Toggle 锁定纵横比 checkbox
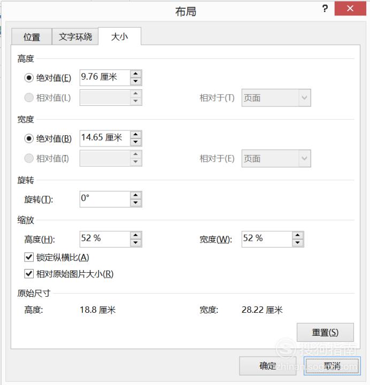This screenshot has height=385, width=370. (29, 257)
